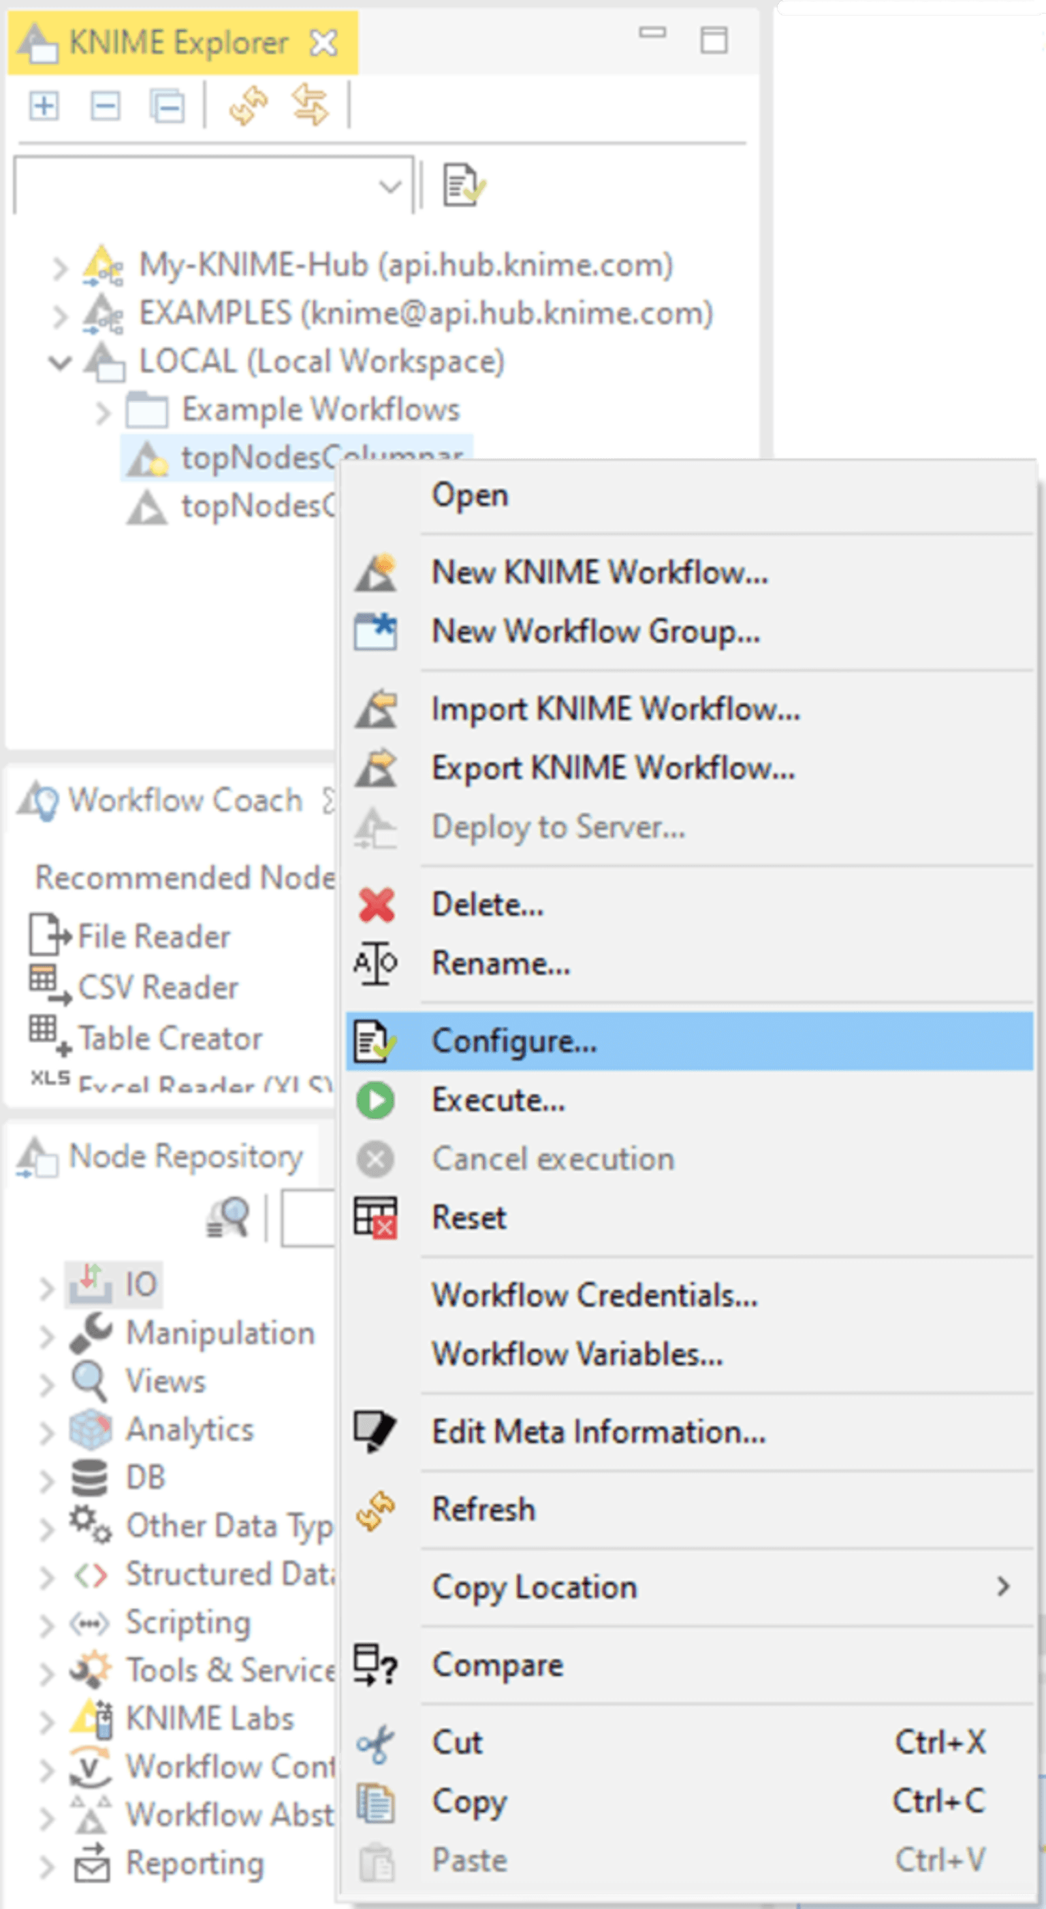Click the New Workflow Group icon in menu

(x=375, y=631)
